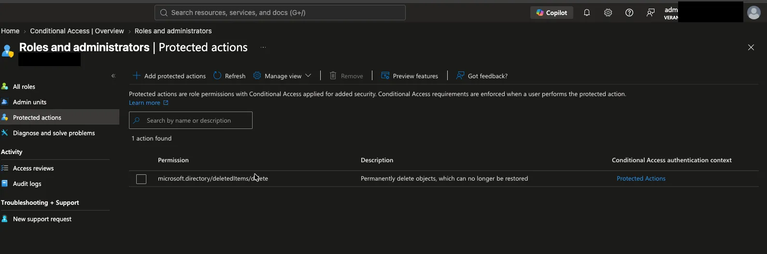Click the 1 action found text
The height and width of the screenshot is (254, 767).
[152, 139]
